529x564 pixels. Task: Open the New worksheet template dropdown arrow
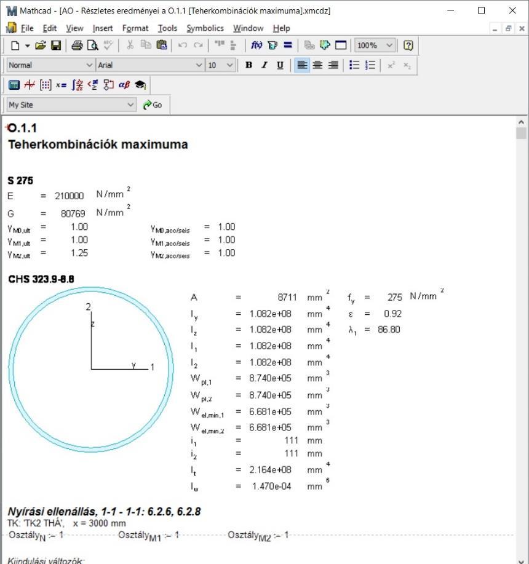pos(27,46)
